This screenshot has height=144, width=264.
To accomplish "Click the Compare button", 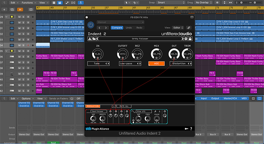I will tap(117, 28).
